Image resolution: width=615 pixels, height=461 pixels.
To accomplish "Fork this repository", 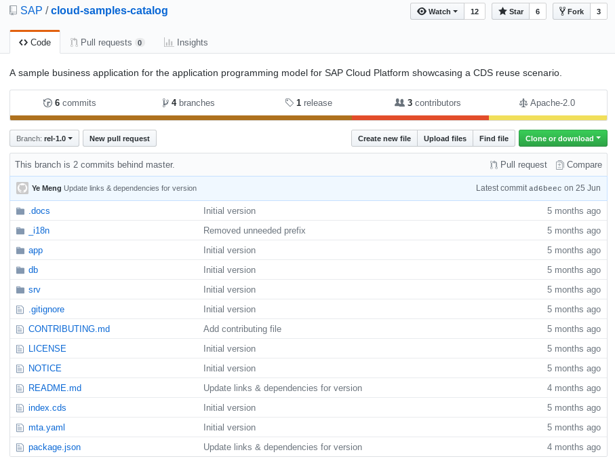I will pos(572,12).
